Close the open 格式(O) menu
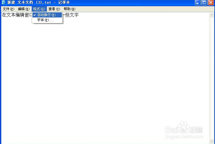This screenshot has height=144, width=215. pyautogui.click(x=39, y=9)
